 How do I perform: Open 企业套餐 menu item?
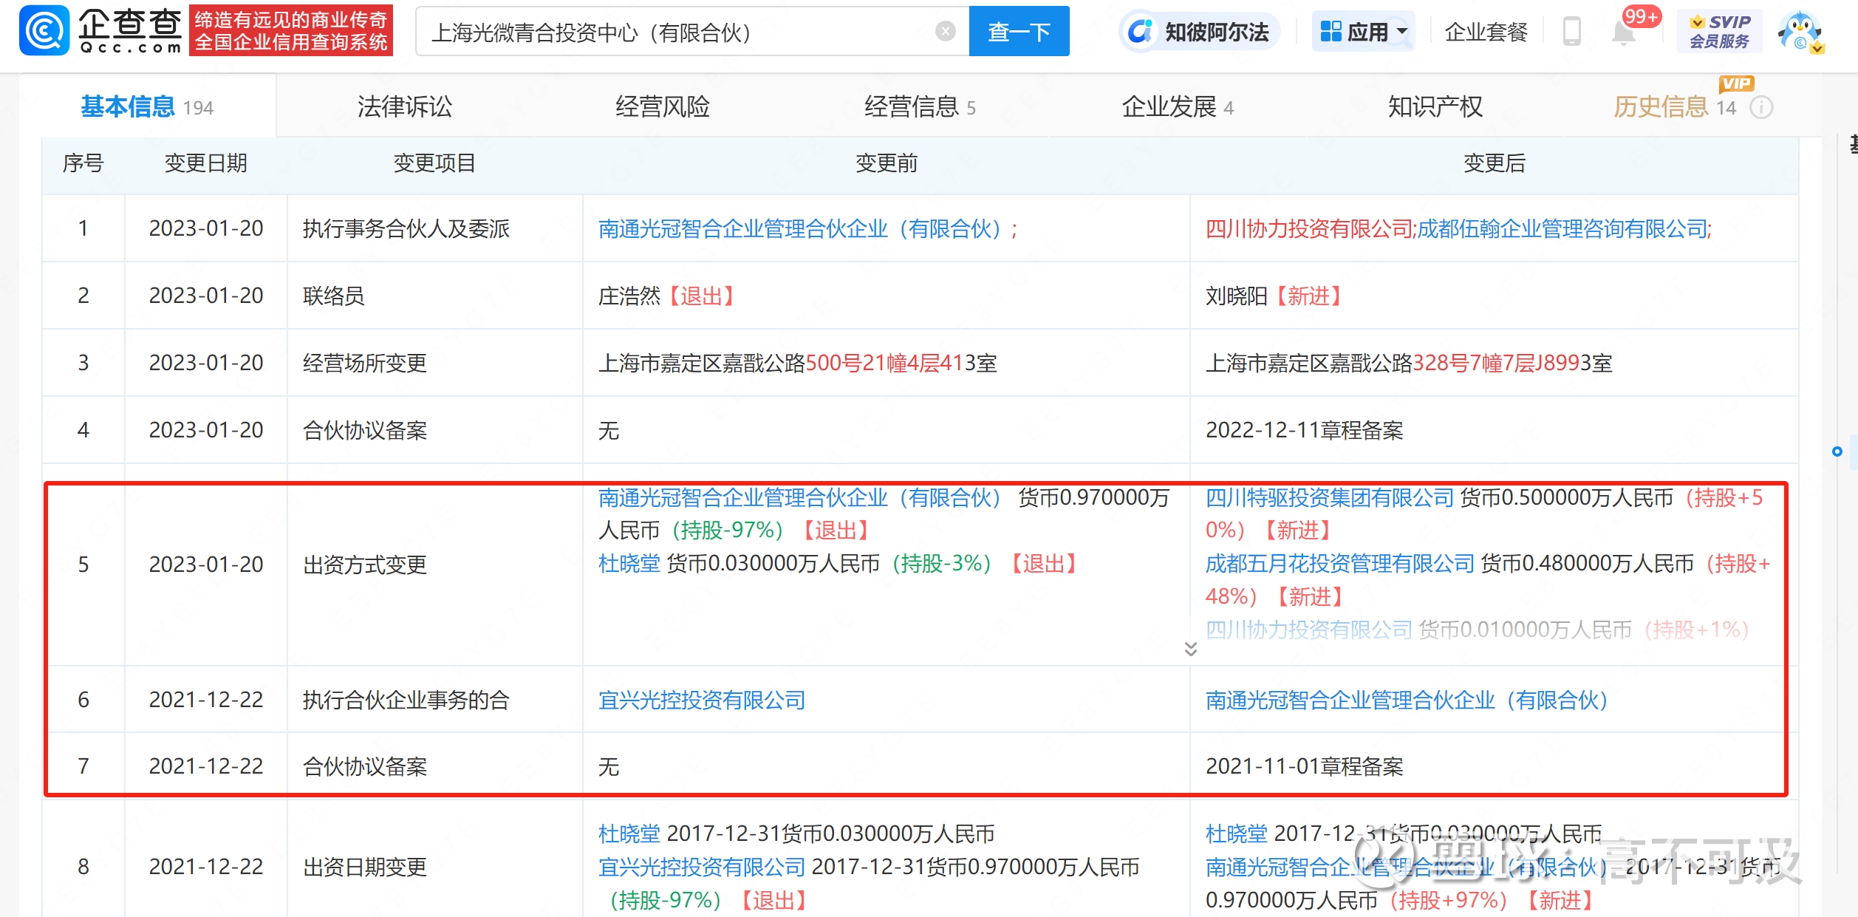[1486, 32]
